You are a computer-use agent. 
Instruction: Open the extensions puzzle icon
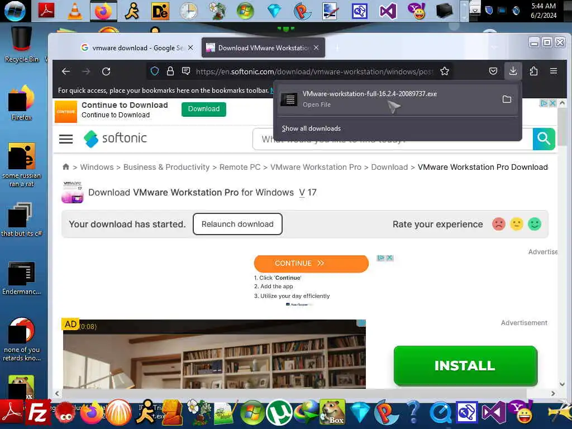(533, 71)
